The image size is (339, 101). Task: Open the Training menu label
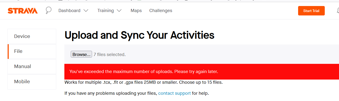106,11
